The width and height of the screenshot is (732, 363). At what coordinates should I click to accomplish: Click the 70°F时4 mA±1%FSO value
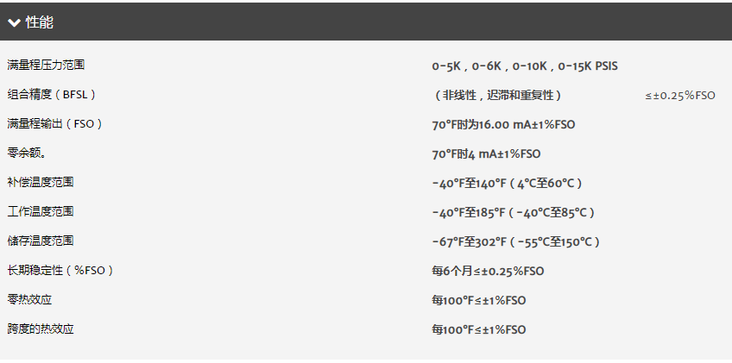487,154
